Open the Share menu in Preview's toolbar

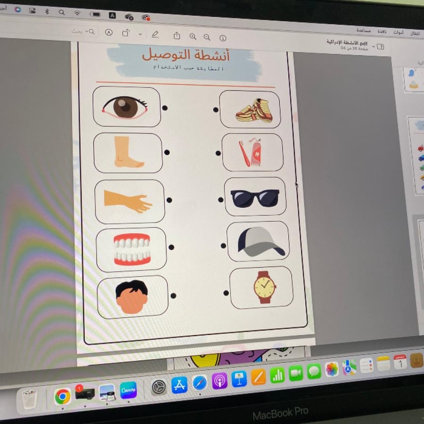pyautogui.click(x=177, y=35)
